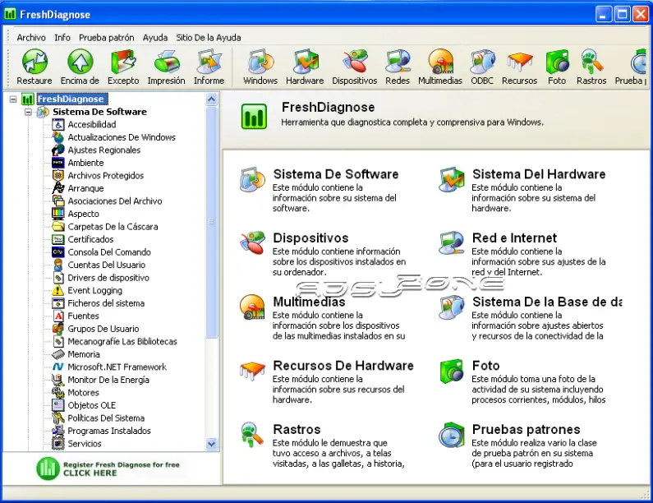Select Monitor De la Energía tree item
Screen dimensions: 653x503
pyautogui.click(x=108, y=380)
